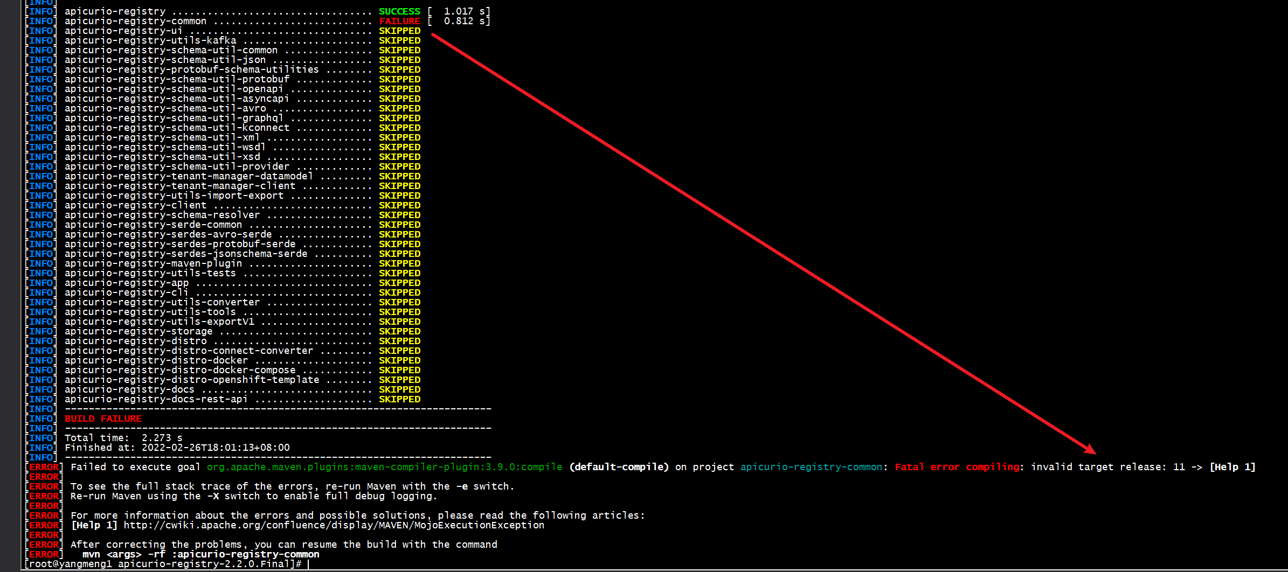Click the apicurio-registry-utils-exportV1 module name

pos(160,322)
